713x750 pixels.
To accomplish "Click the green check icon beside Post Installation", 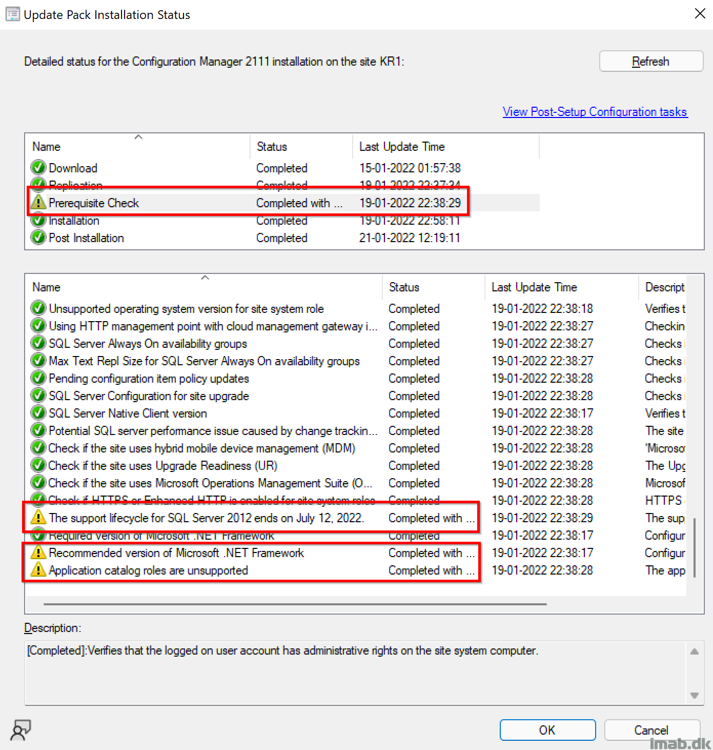I will 38,238.
